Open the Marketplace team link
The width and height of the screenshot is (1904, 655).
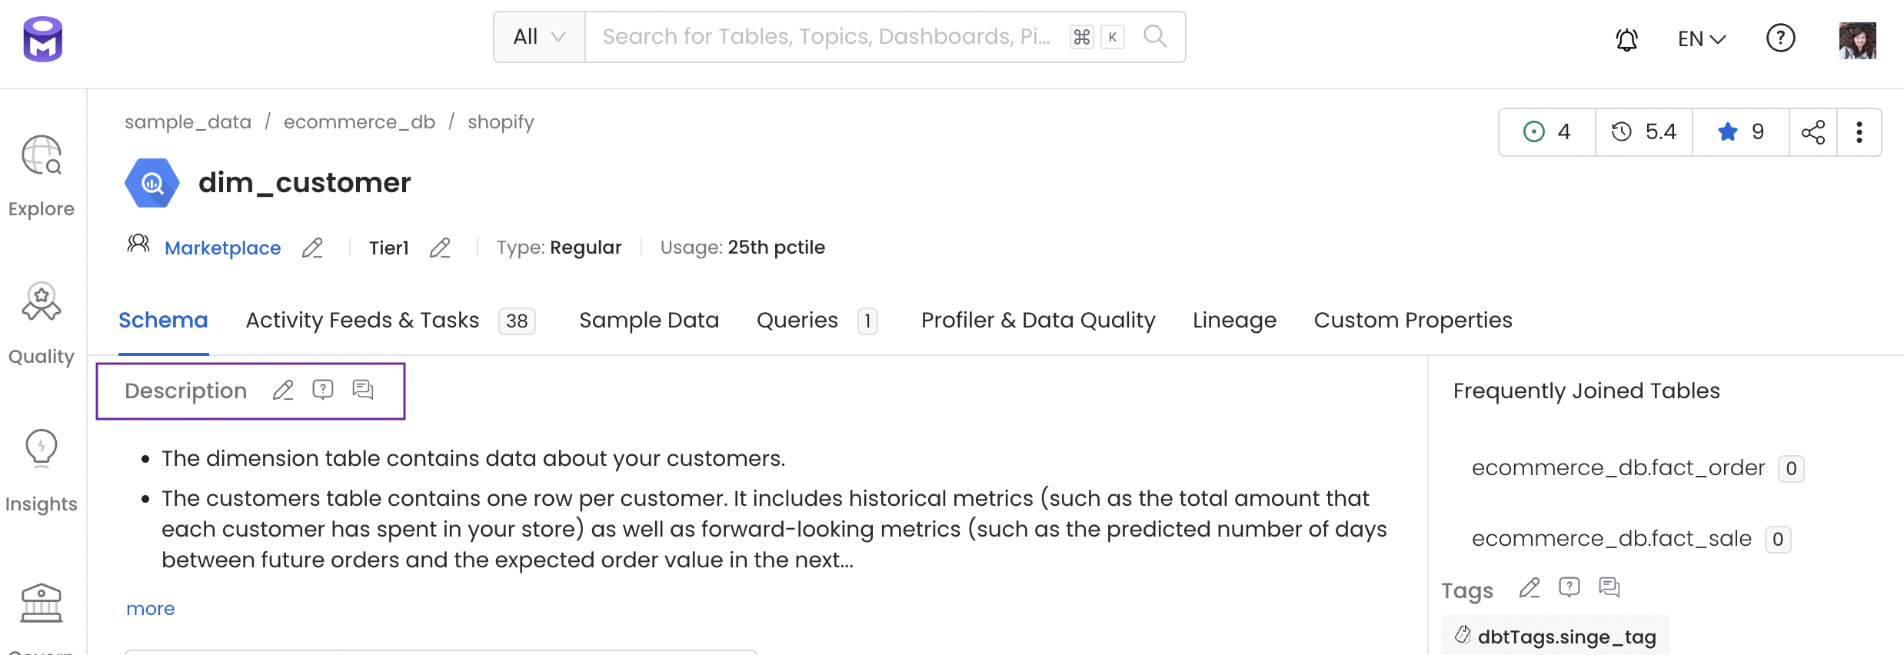(222, 248)
